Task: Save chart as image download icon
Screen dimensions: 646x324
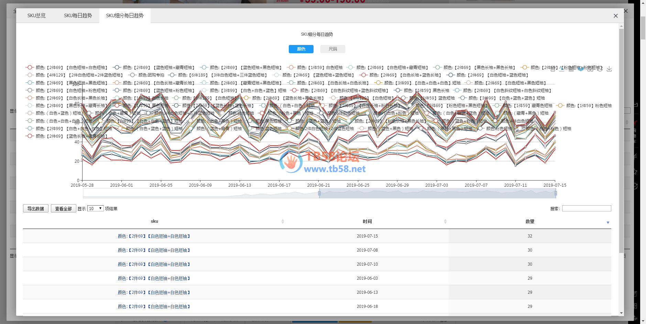Action: (609, 69)
